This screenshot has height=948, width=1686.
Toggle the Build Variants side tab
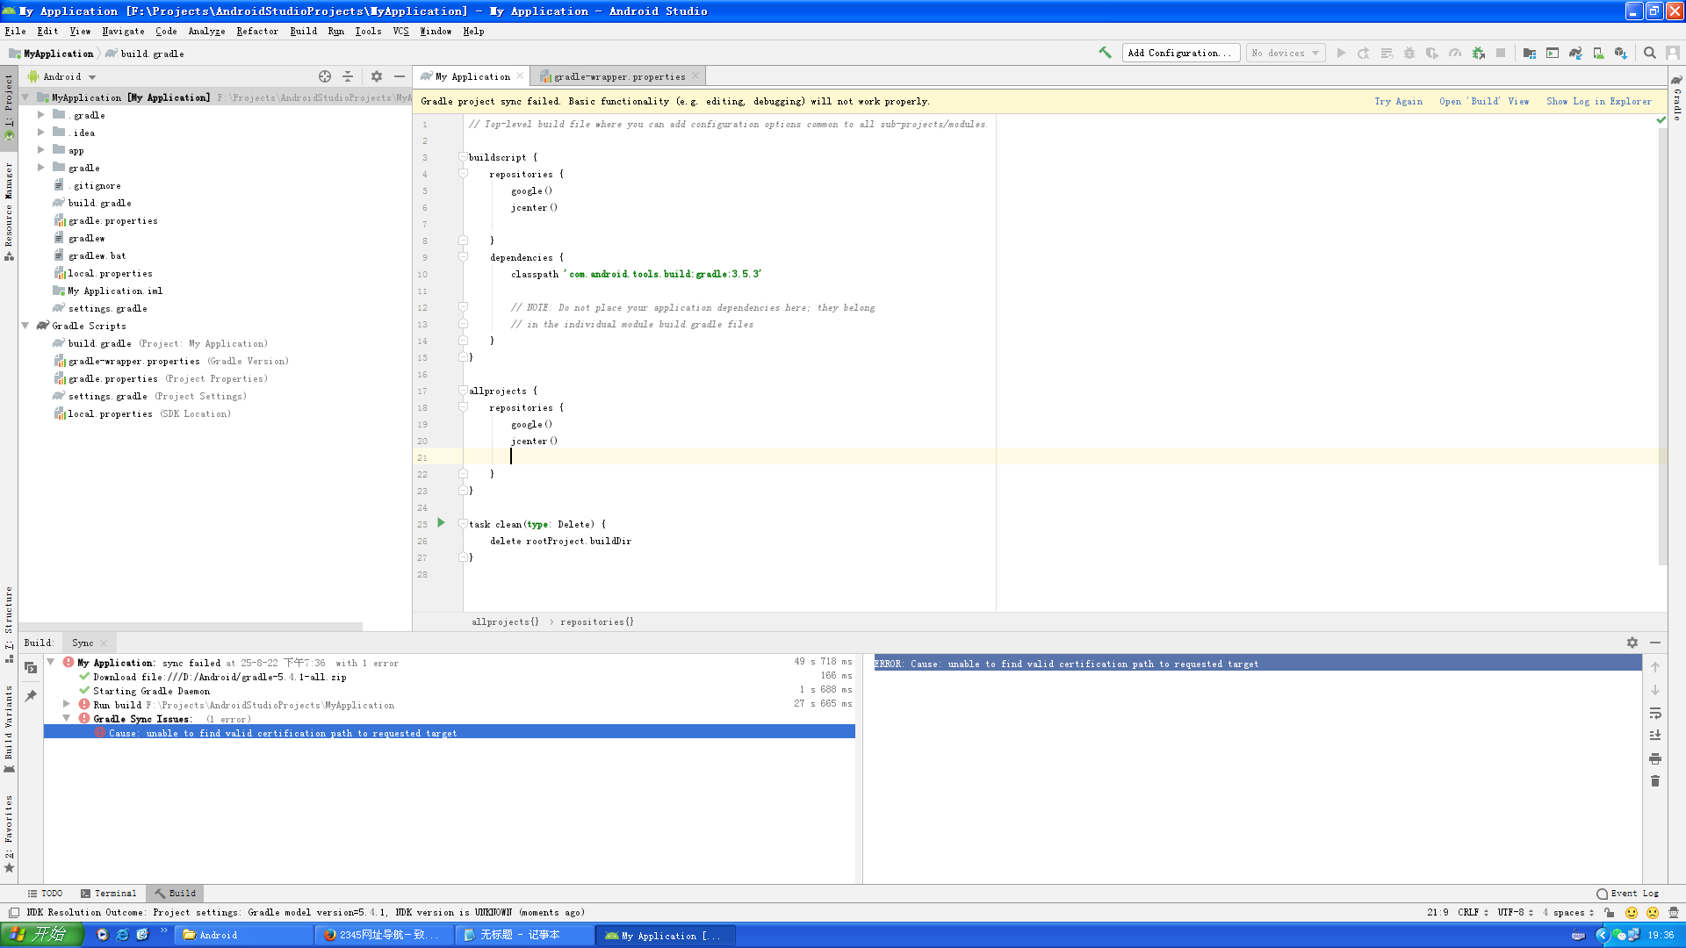pos(9,729)
